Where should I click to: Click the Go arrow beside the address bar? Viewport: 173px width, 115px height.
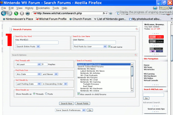(111, 14)
